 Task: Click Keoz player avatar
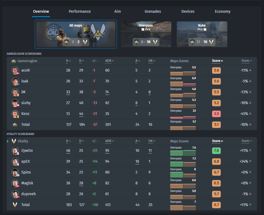point(15,114)
